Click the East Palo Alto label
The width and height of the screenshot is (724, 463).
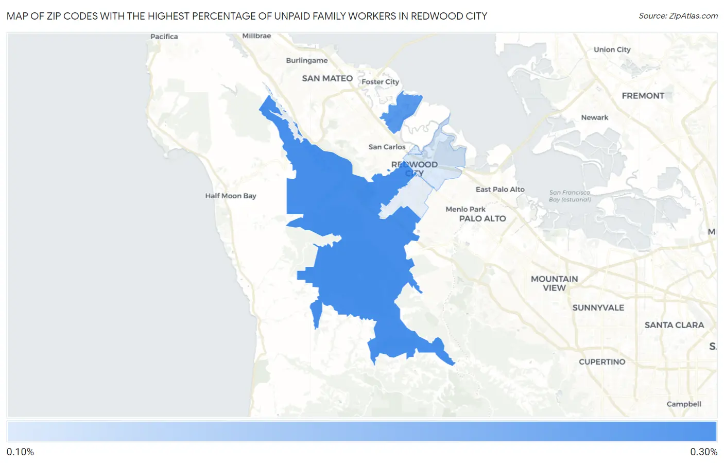(500, 190)
